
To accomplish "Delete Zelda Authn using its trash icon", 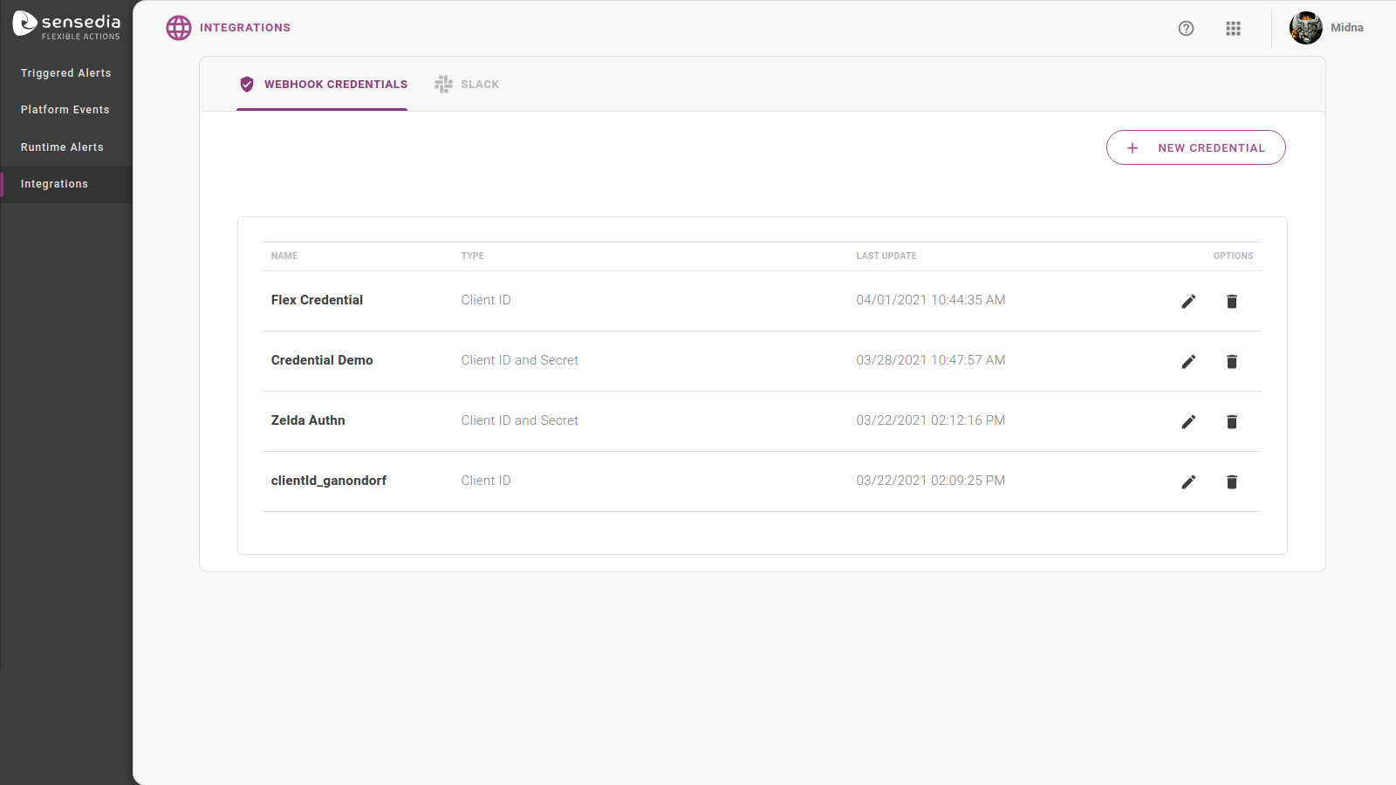I will pos(1231,421).
